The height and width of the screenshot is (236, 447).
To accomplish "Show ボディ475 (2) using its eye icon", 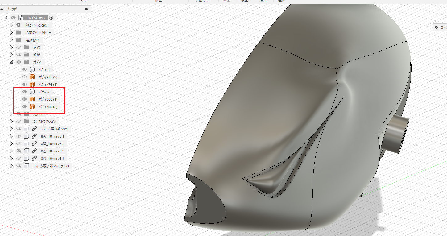I will pyautogui.click(x=24, y=77).
